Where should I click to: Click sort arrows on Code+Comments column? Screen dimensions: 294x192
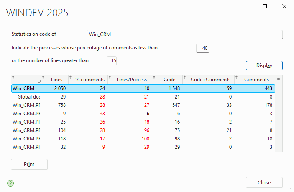click(184, 77)
